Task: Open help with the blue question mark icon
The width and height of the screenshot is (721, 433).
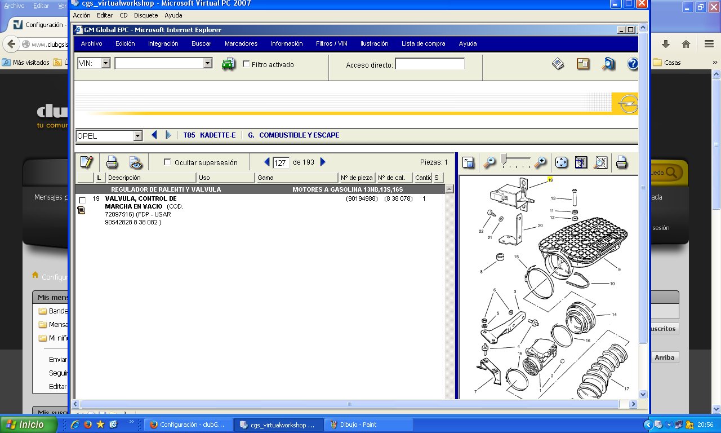Action: [632, 64]
